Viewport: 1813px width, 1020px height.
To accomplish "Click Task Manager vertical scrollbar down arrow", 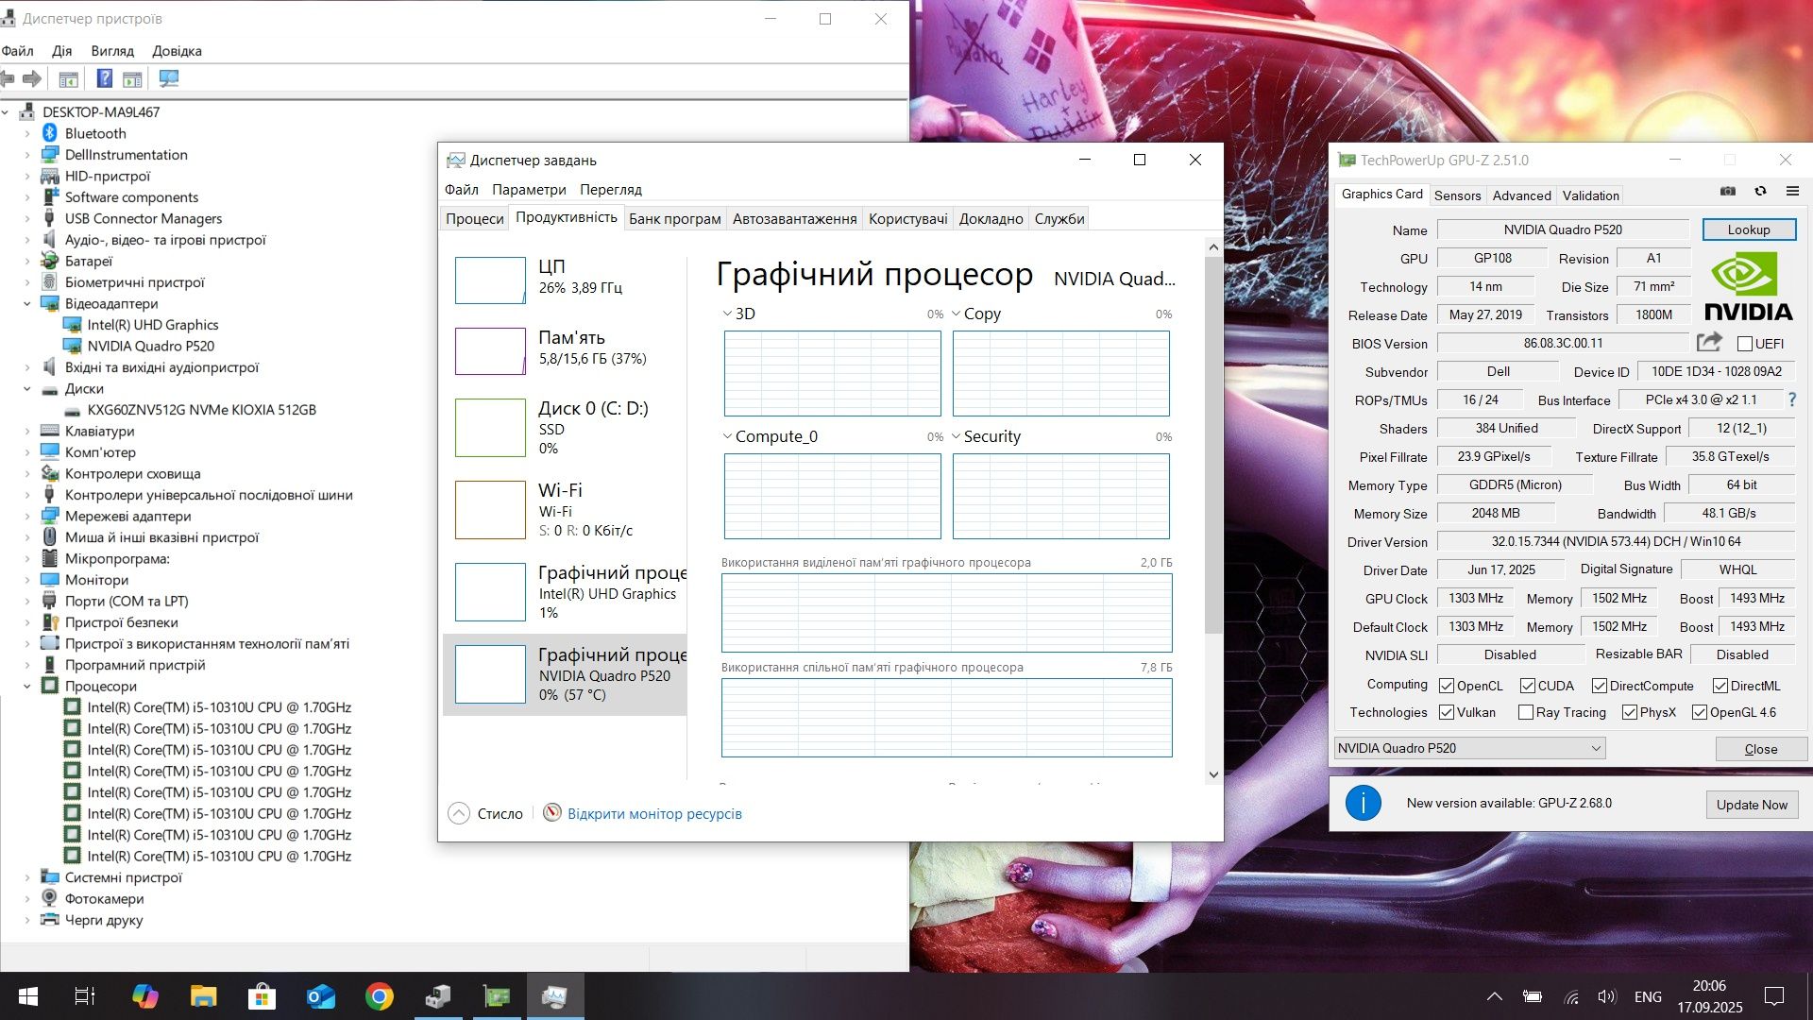I will click(x=1213, y=774).
